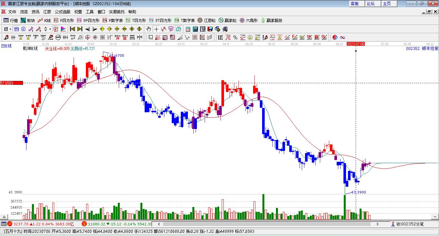This screenshot has width=439, height=236.
Task: Open the P四方形 tool
Action: pos(64,20)
